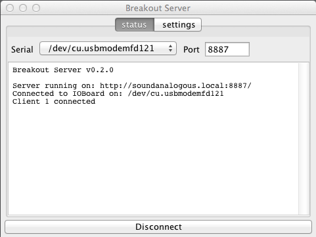Switch to the settings tab
The height and width of the screenshot is (237, 316).
pos(178,25)
